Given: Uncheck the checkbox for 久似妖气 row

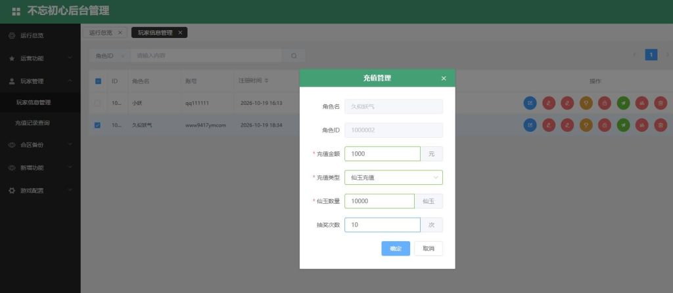Looking at the screenshot, I should click(x=97, y=125).
